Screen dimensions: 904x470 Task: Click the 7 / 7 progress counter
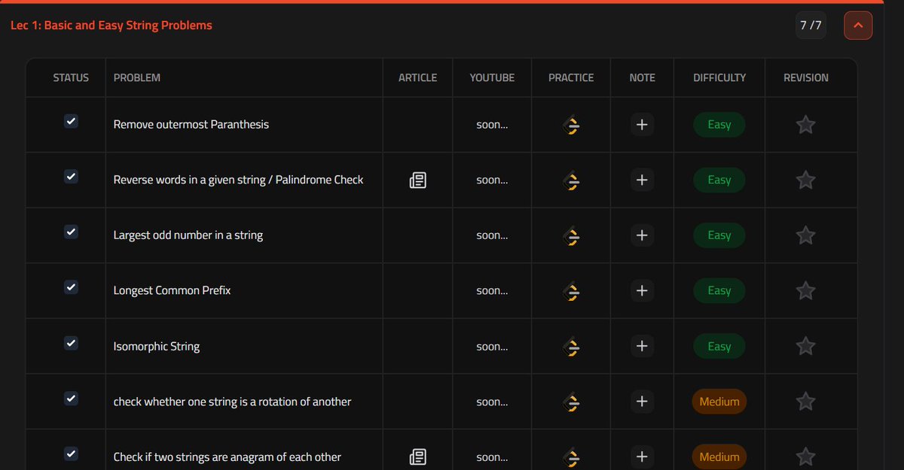coord(811,26)
